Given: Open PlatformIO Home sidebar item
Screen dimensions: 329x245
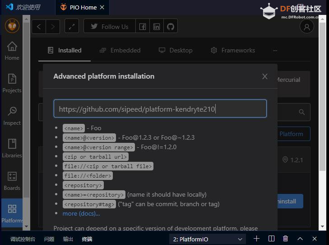Looking at the screenshot, I should click(x=12, y=51).
